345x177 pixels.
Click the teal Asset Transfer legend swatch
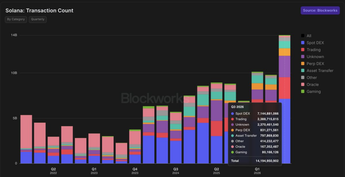[x=303, y=71]
